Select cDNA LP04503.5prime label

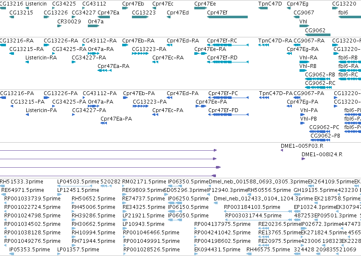78,182
